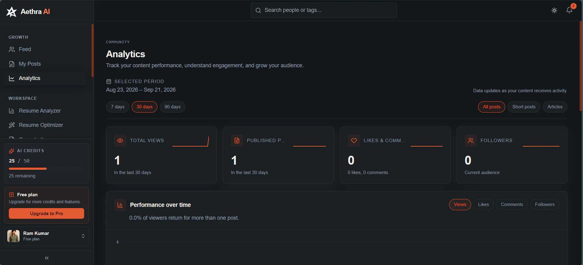
Task: Click the Upgrade to Pro button
Action: click(x=46, y=214)
